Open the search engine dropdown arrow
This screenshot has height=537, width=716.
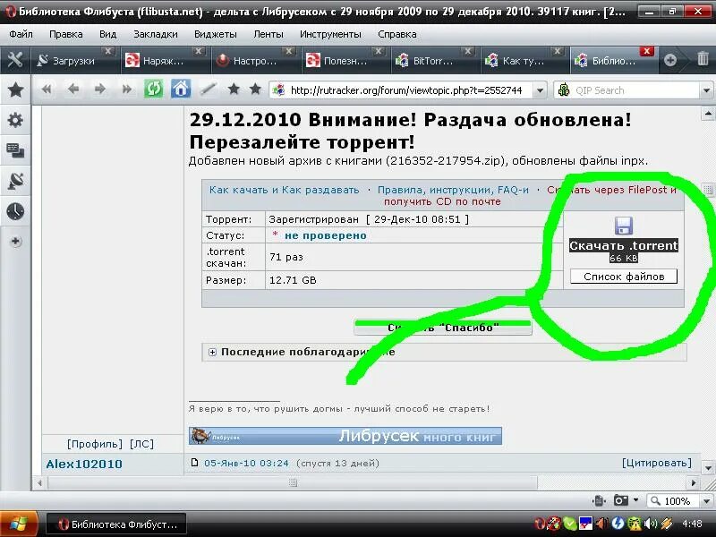[706, 90]
